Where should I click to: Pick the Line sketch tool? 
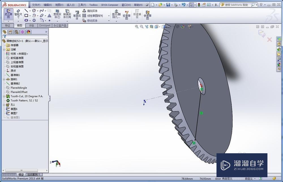[26, 11]
